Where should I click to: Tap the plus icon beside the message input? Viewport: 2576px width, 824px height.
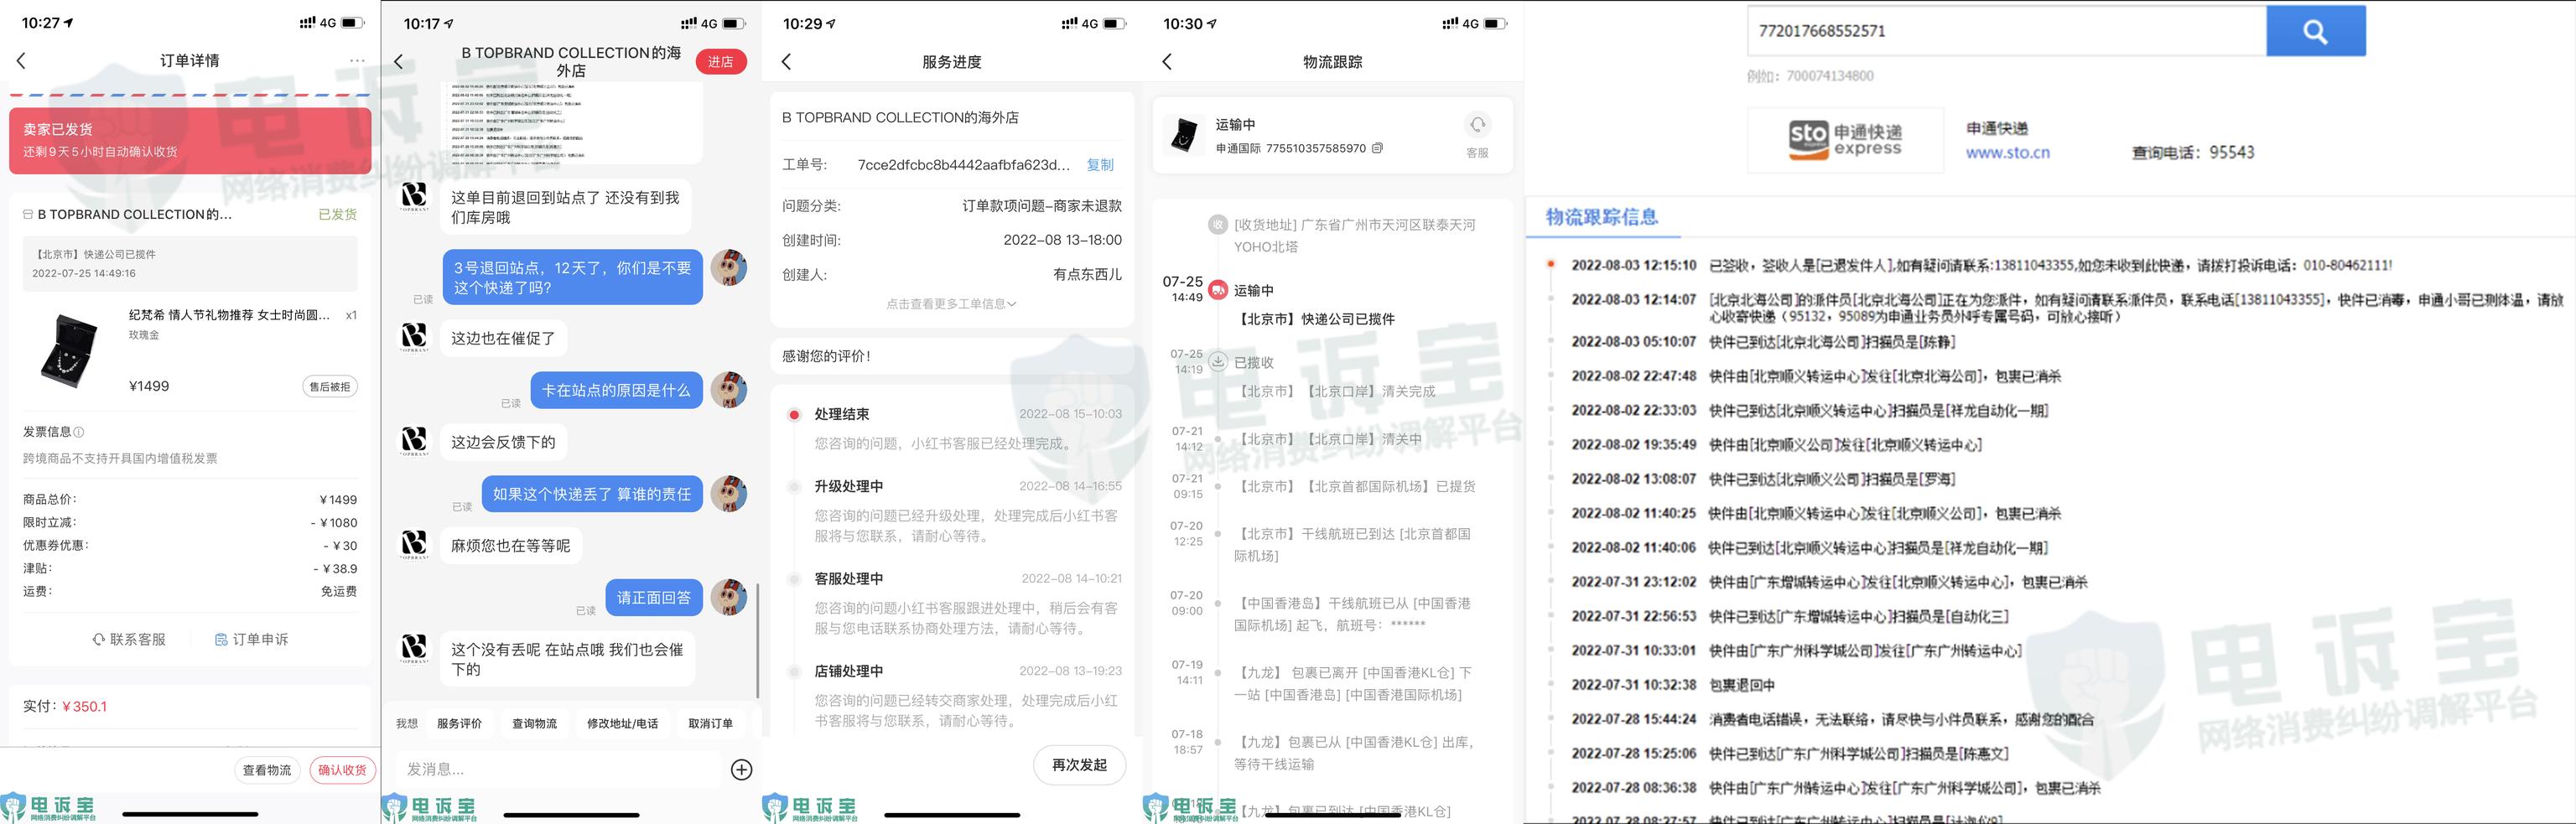pyautogui.click(x=742, y=769)
